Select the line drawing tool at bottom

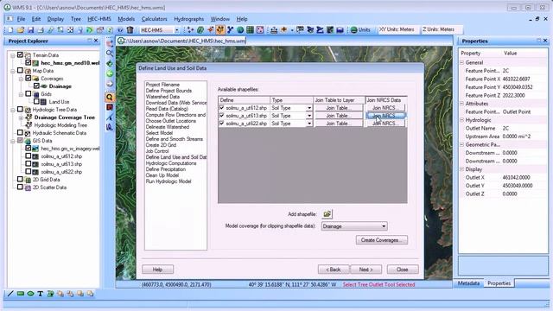pyautogui.click(x=10, y=294)
